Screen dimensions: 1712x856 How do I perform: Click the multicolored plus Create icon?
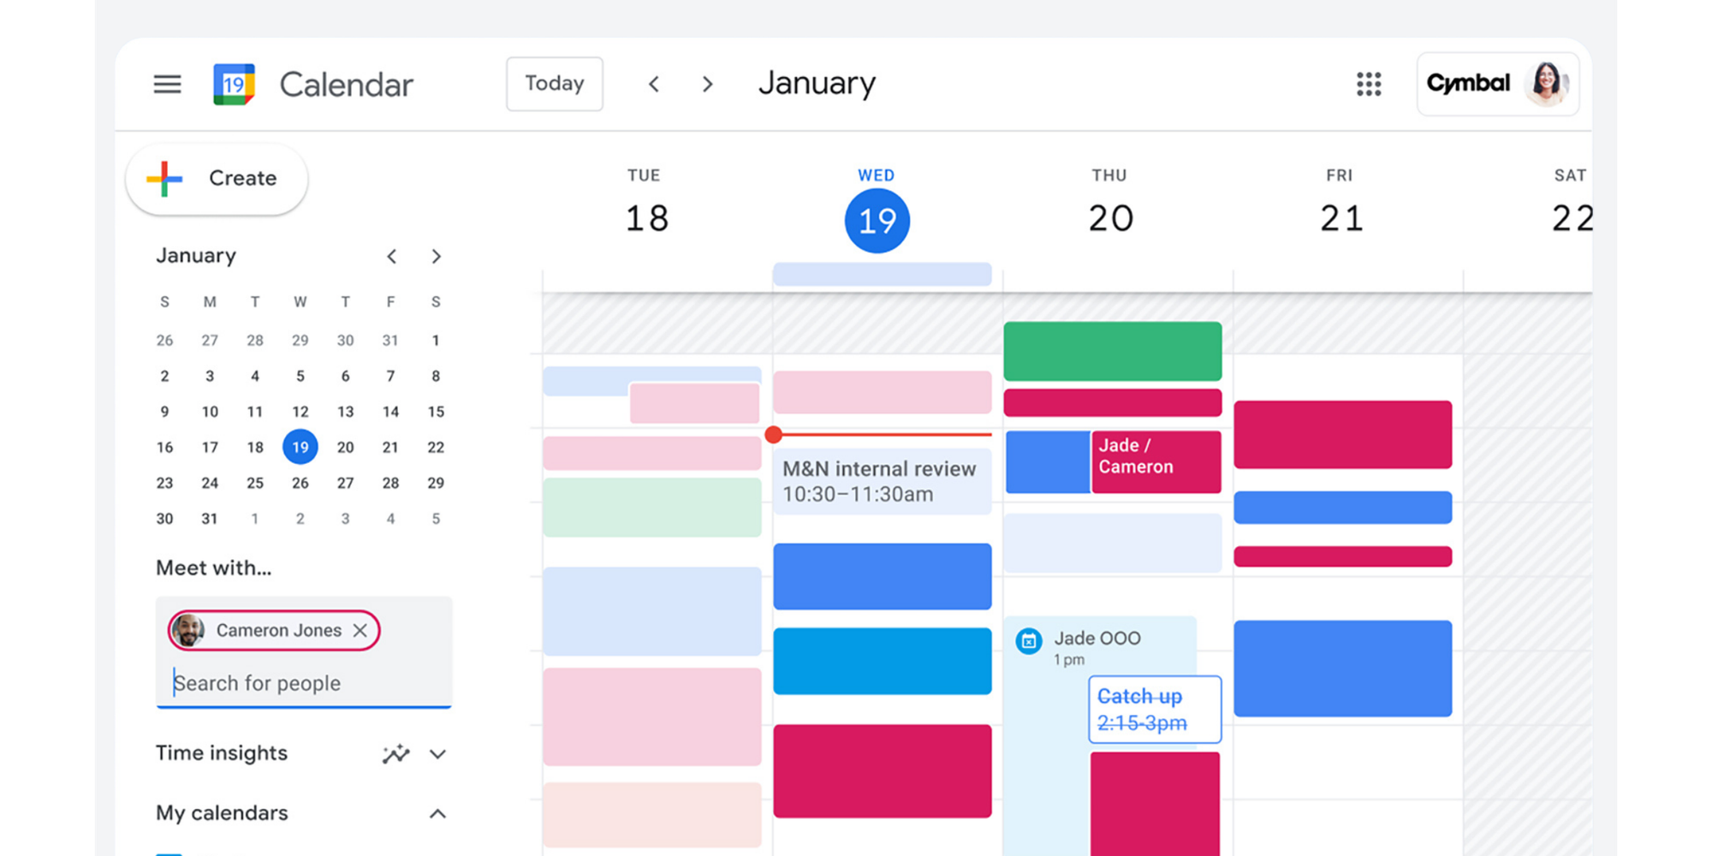point(163,179)
